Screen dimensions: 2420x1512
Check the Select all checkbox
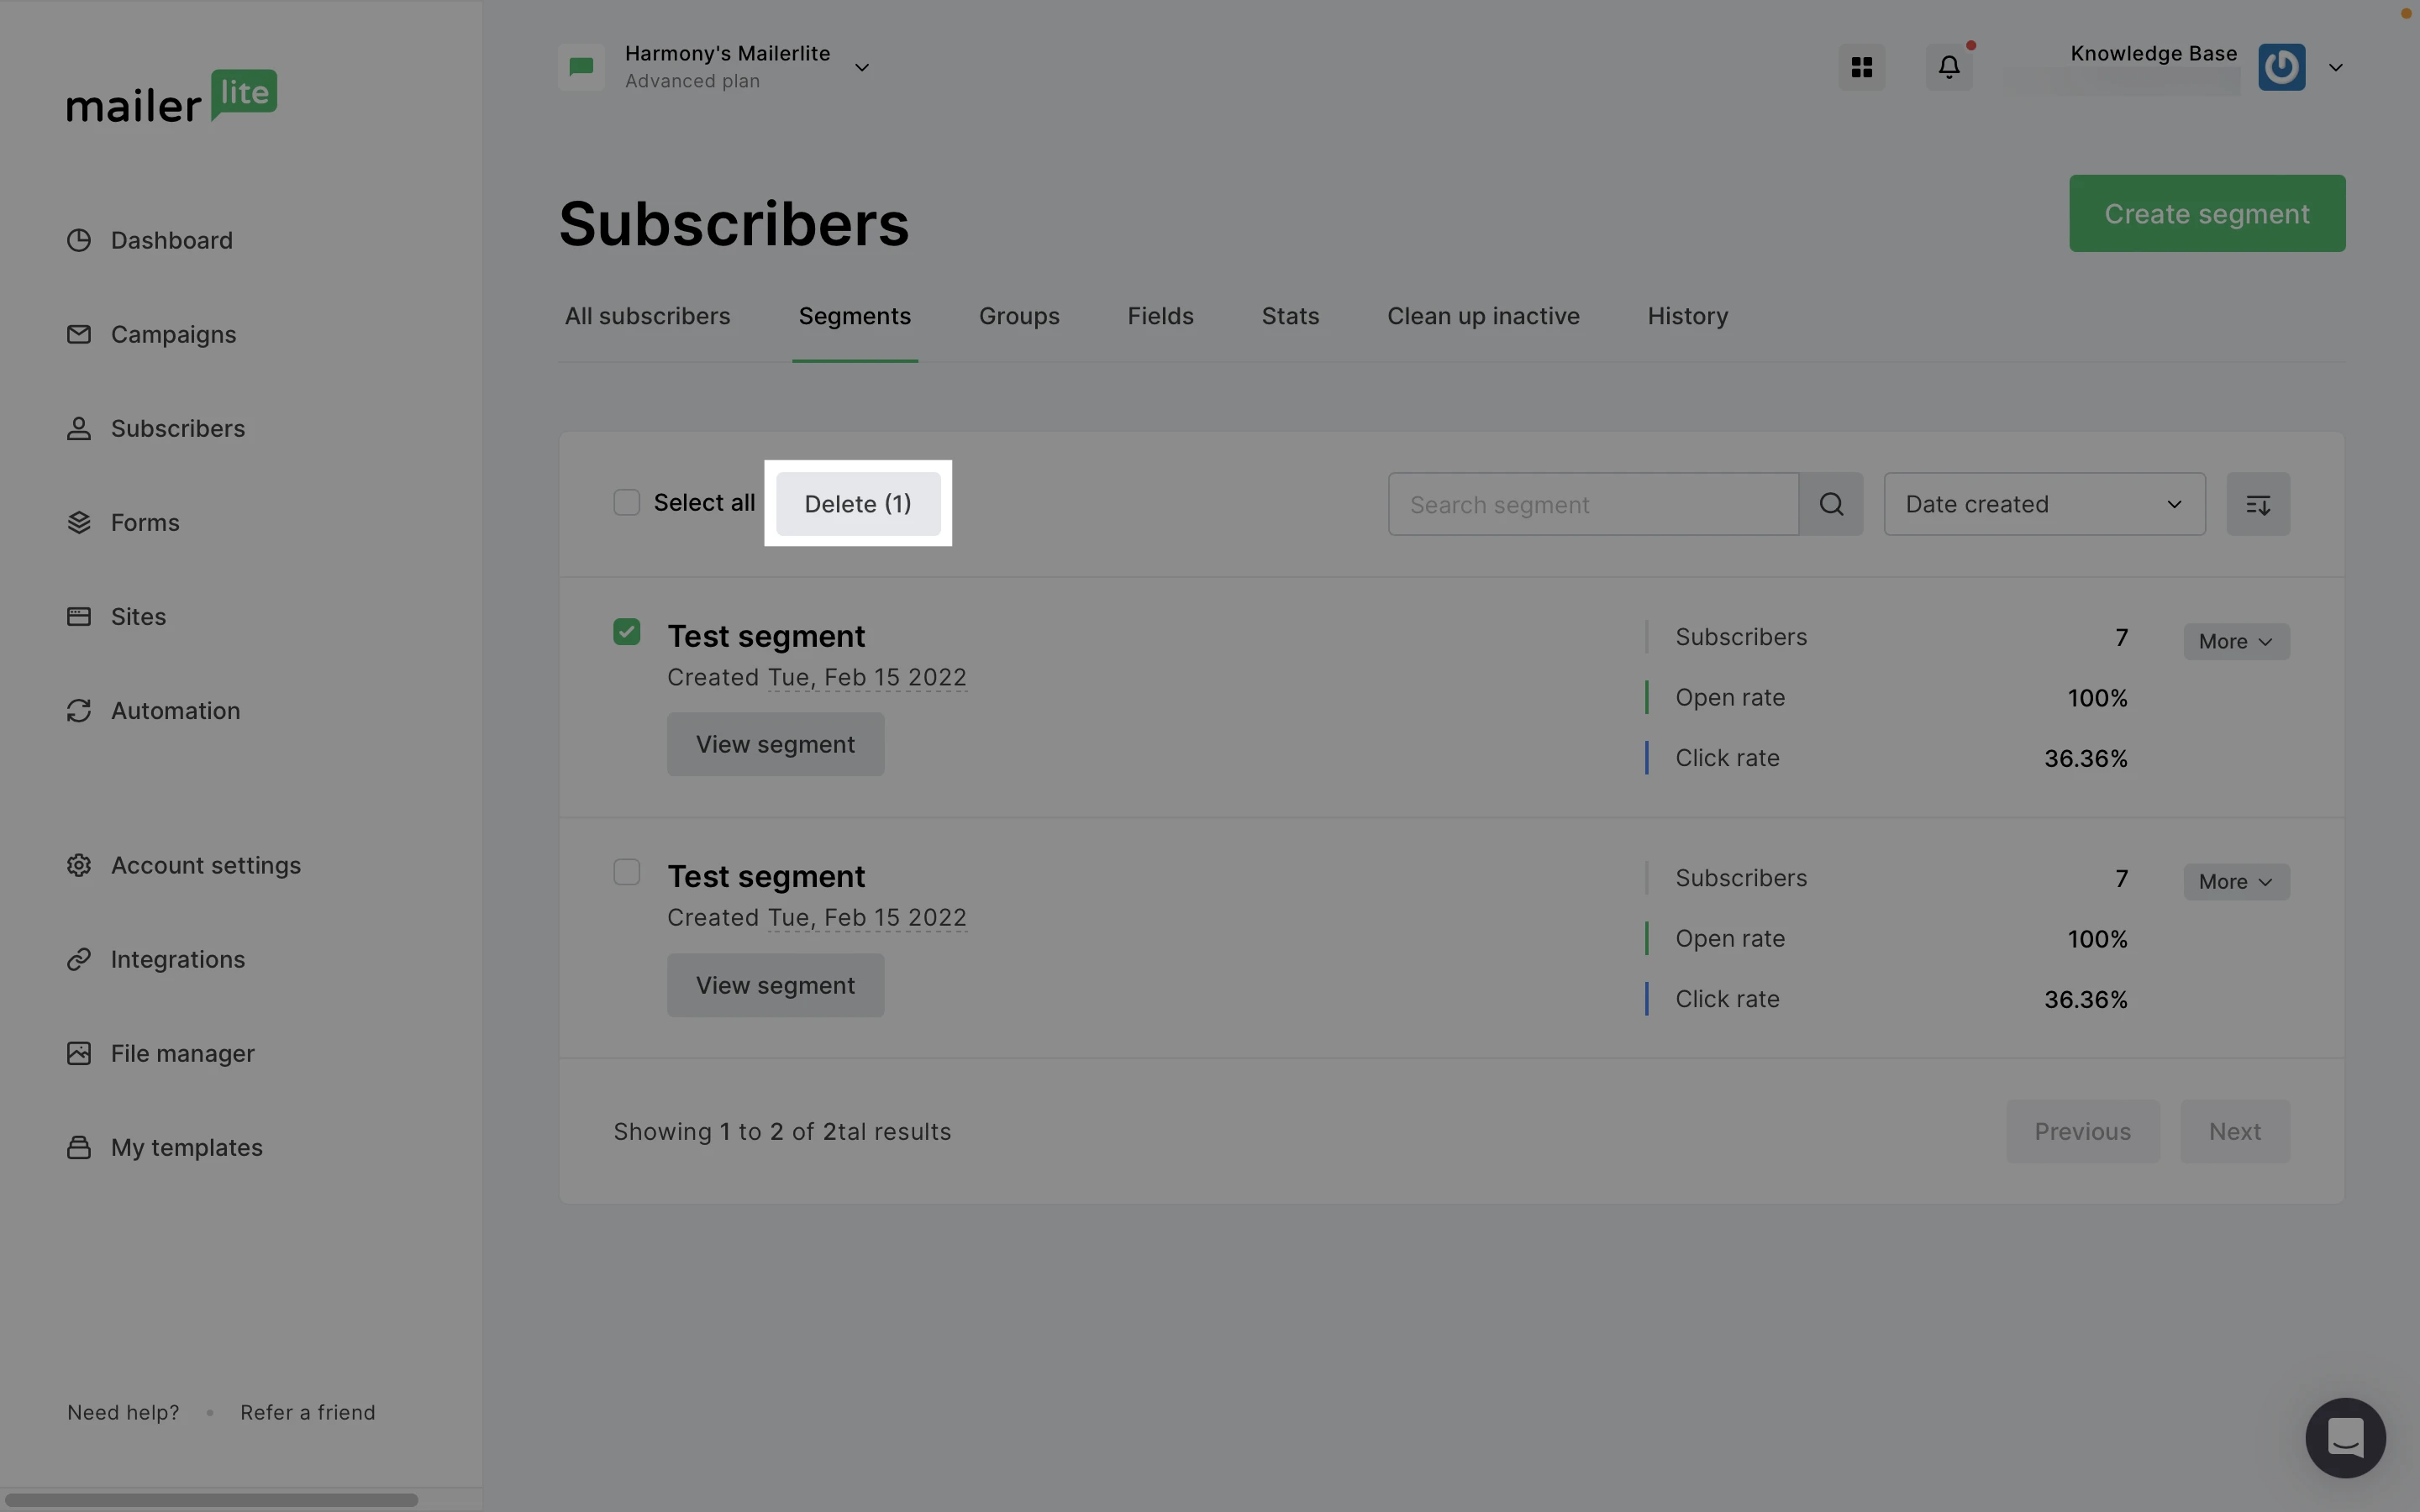click(626, 502)
